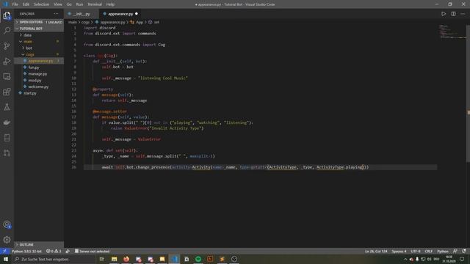Open the Accounts icon in activity bar
This screenshot has width=470, height=264.
(7, 224)
